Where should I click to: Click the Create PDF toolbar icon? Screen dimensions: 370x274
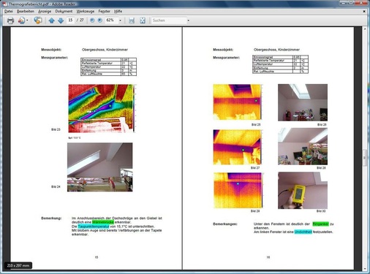21,20
